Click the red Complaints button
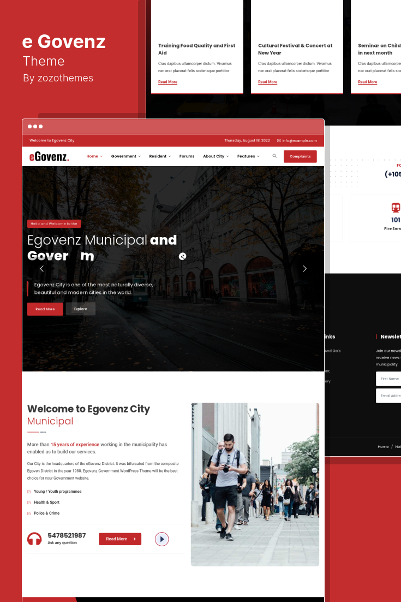The height and width of the screenshot is (602, 401). [x=300, y=156]
